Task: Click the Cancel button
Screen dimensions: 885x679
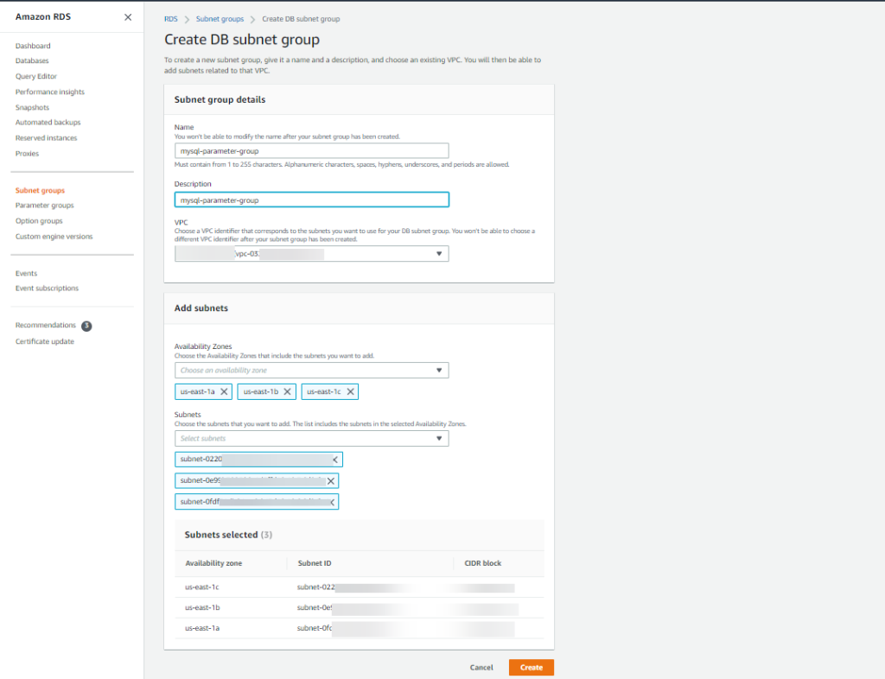Action: 481,668
